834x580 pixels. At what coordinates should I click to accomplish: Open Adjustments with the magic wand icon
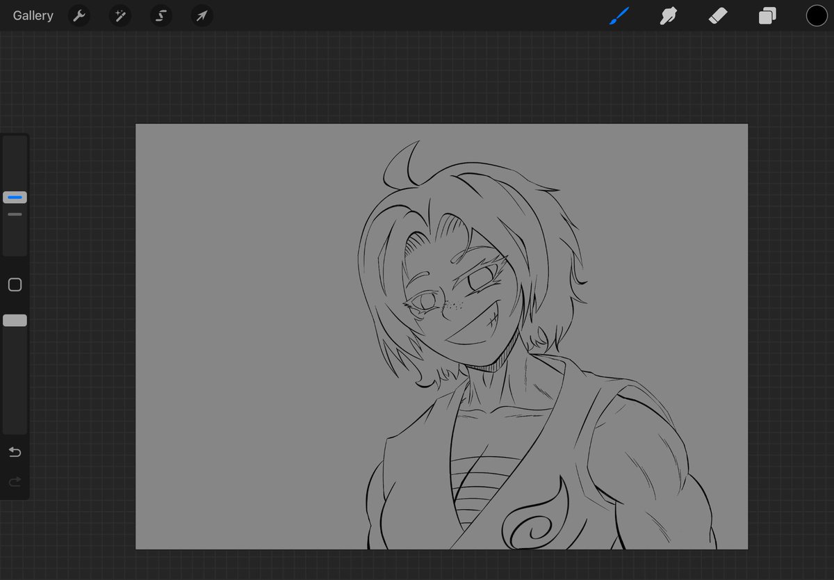coord(120,15)
